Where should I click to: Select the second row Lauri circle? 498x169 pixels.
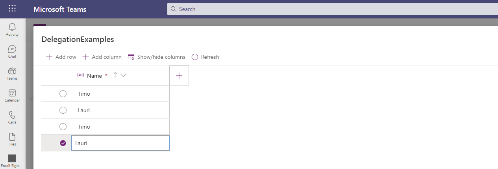(x=63, y=110)
